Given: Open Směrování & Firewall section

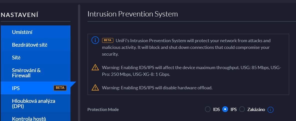Looking at the screenshot, I should (35, 73).
